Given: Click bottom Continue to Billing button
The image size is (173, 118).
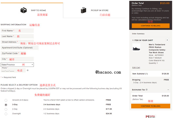Looking at the screenshot, I should 151,106.
